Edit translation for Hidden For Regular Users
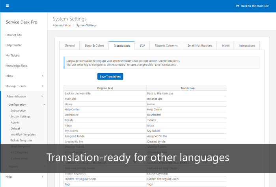The height and width of the screenshot is (187, 276). tap(186, 179)
